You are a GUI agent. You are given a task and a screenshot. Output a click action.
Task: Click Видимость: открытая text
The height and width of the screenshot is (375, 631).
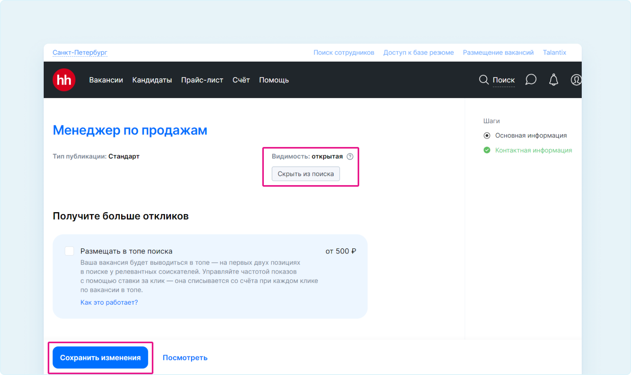307,157
